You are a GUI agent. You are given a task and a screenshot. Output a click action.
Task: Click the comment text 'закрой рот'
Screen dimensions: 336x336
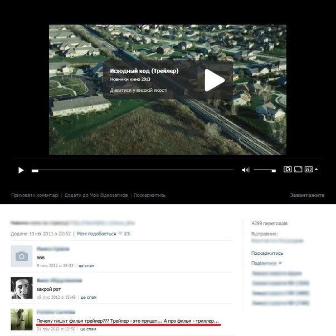[48, 289]
